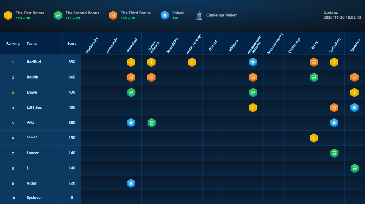Click the NeuralCPU challenge header
365x204 pixels.
click(172, 45)
